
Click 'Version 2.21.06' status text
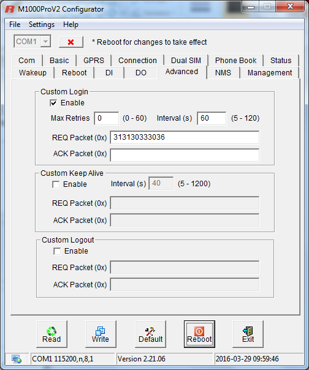tap(142, 359)
